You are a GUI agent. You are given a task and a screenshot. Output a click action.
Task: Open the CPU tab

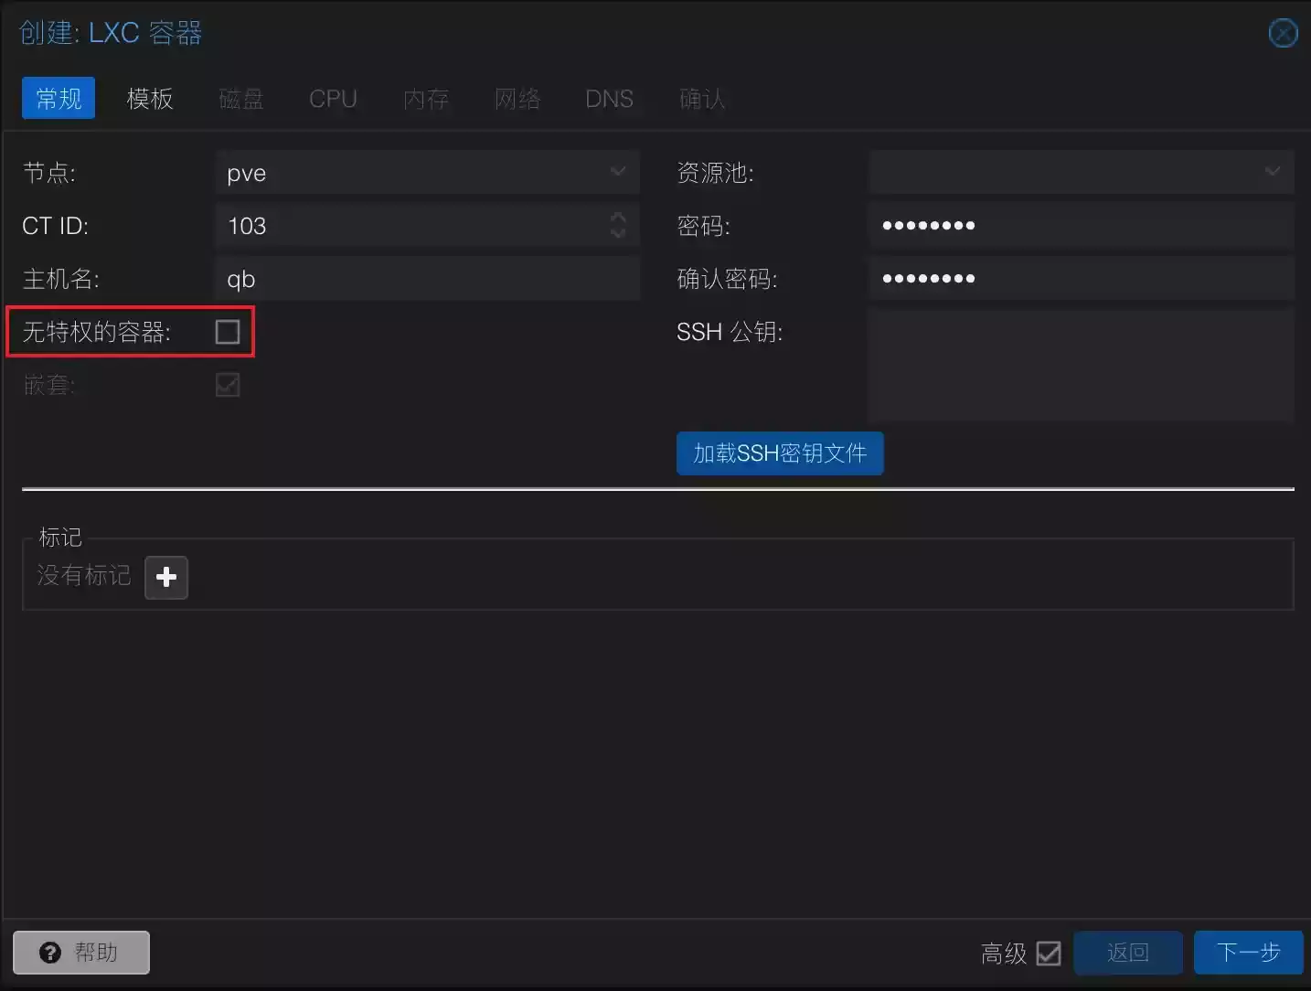coord(333,99)
